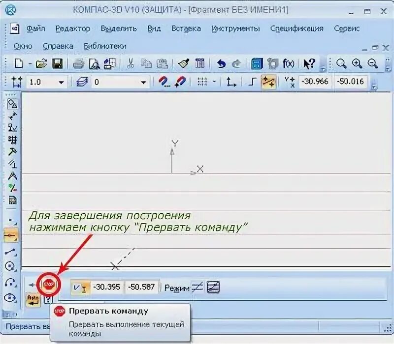Open the layers manager icon
The height and width of the screenshot is (344, 394).
coord(82,82)
